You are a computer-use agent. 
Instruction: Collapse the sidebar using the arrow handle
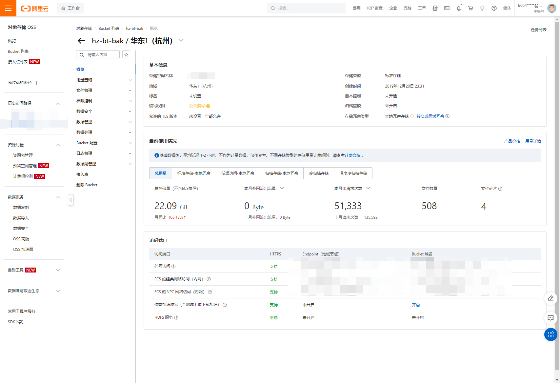click(70, 200)
